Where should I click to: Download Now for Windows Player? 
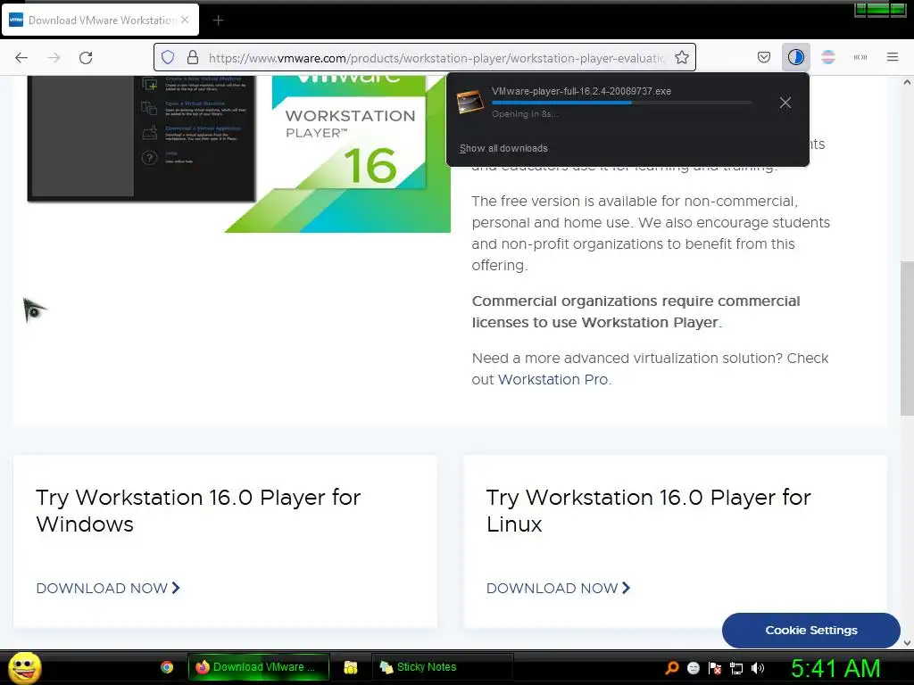pos(108,589)
